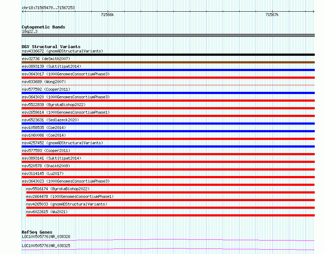The width and height of the screenshot is (325, 254).
Task: Open nsv1058535 Coe2014 variant
Action: click(x=168, y=131)
